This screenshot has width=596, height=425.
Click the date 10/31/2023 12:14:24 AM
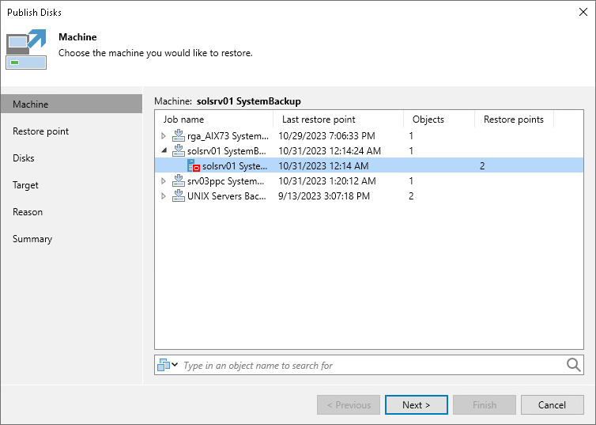coord(330,151)
